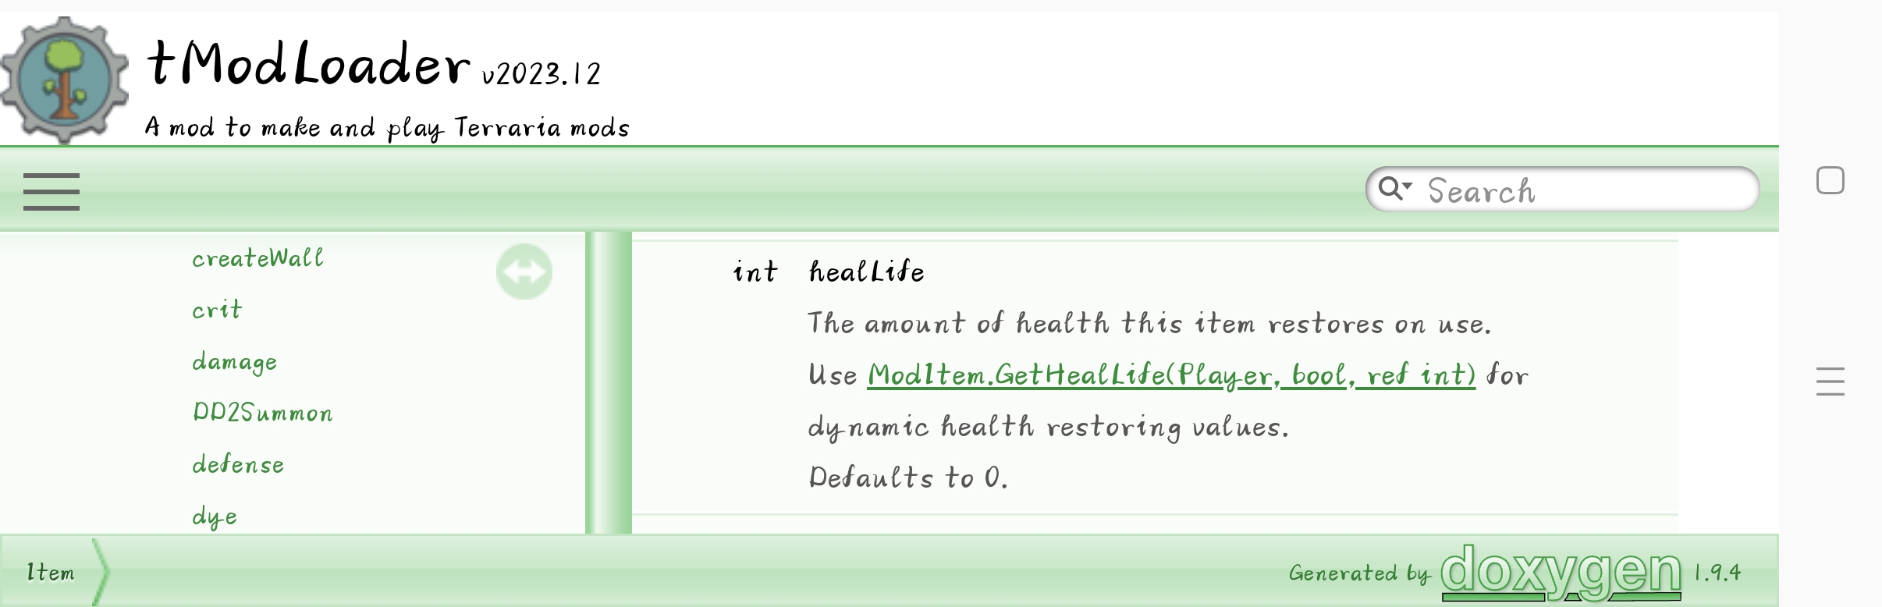Screen dimensions: 1882x607
Task: Tap the three-line system menu button
Action: 1830,382
